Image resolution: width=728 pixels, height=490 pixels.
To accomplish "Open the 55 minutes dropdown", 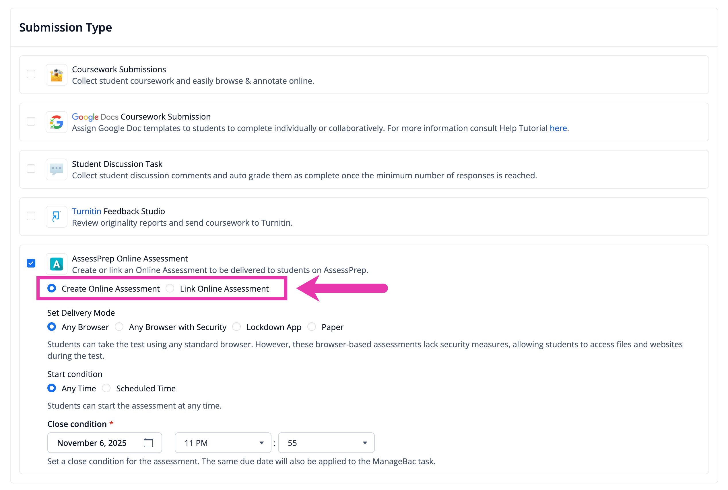I will pos(326,443).
